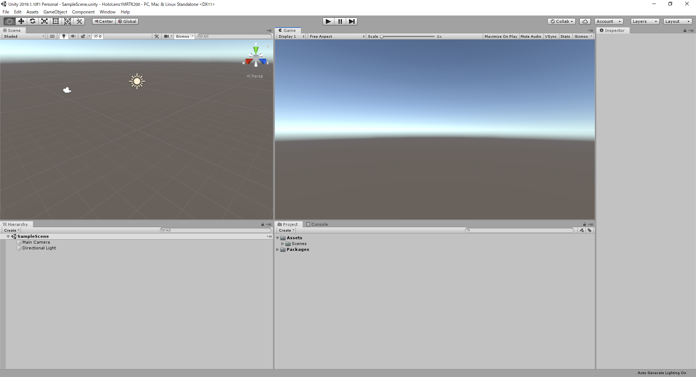Open custom editor tools in main toolbar

(79, 21)
